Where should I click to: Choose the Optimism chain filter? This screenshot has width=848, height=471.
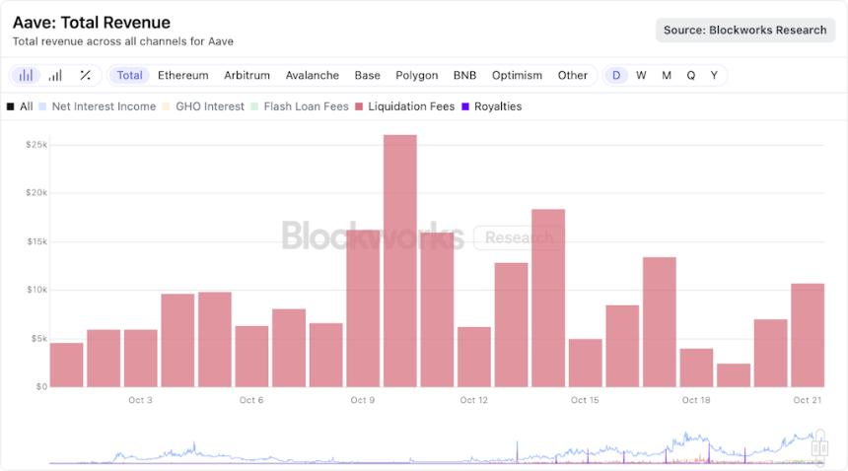click(517, 75)
